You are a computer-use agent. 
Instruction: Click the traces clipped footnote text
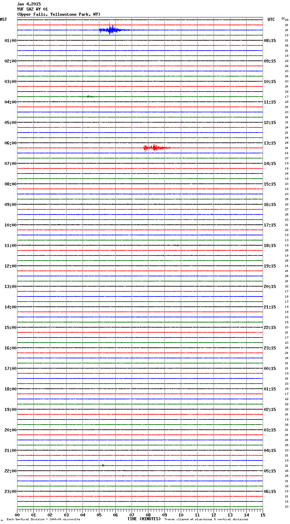[206, 520]
